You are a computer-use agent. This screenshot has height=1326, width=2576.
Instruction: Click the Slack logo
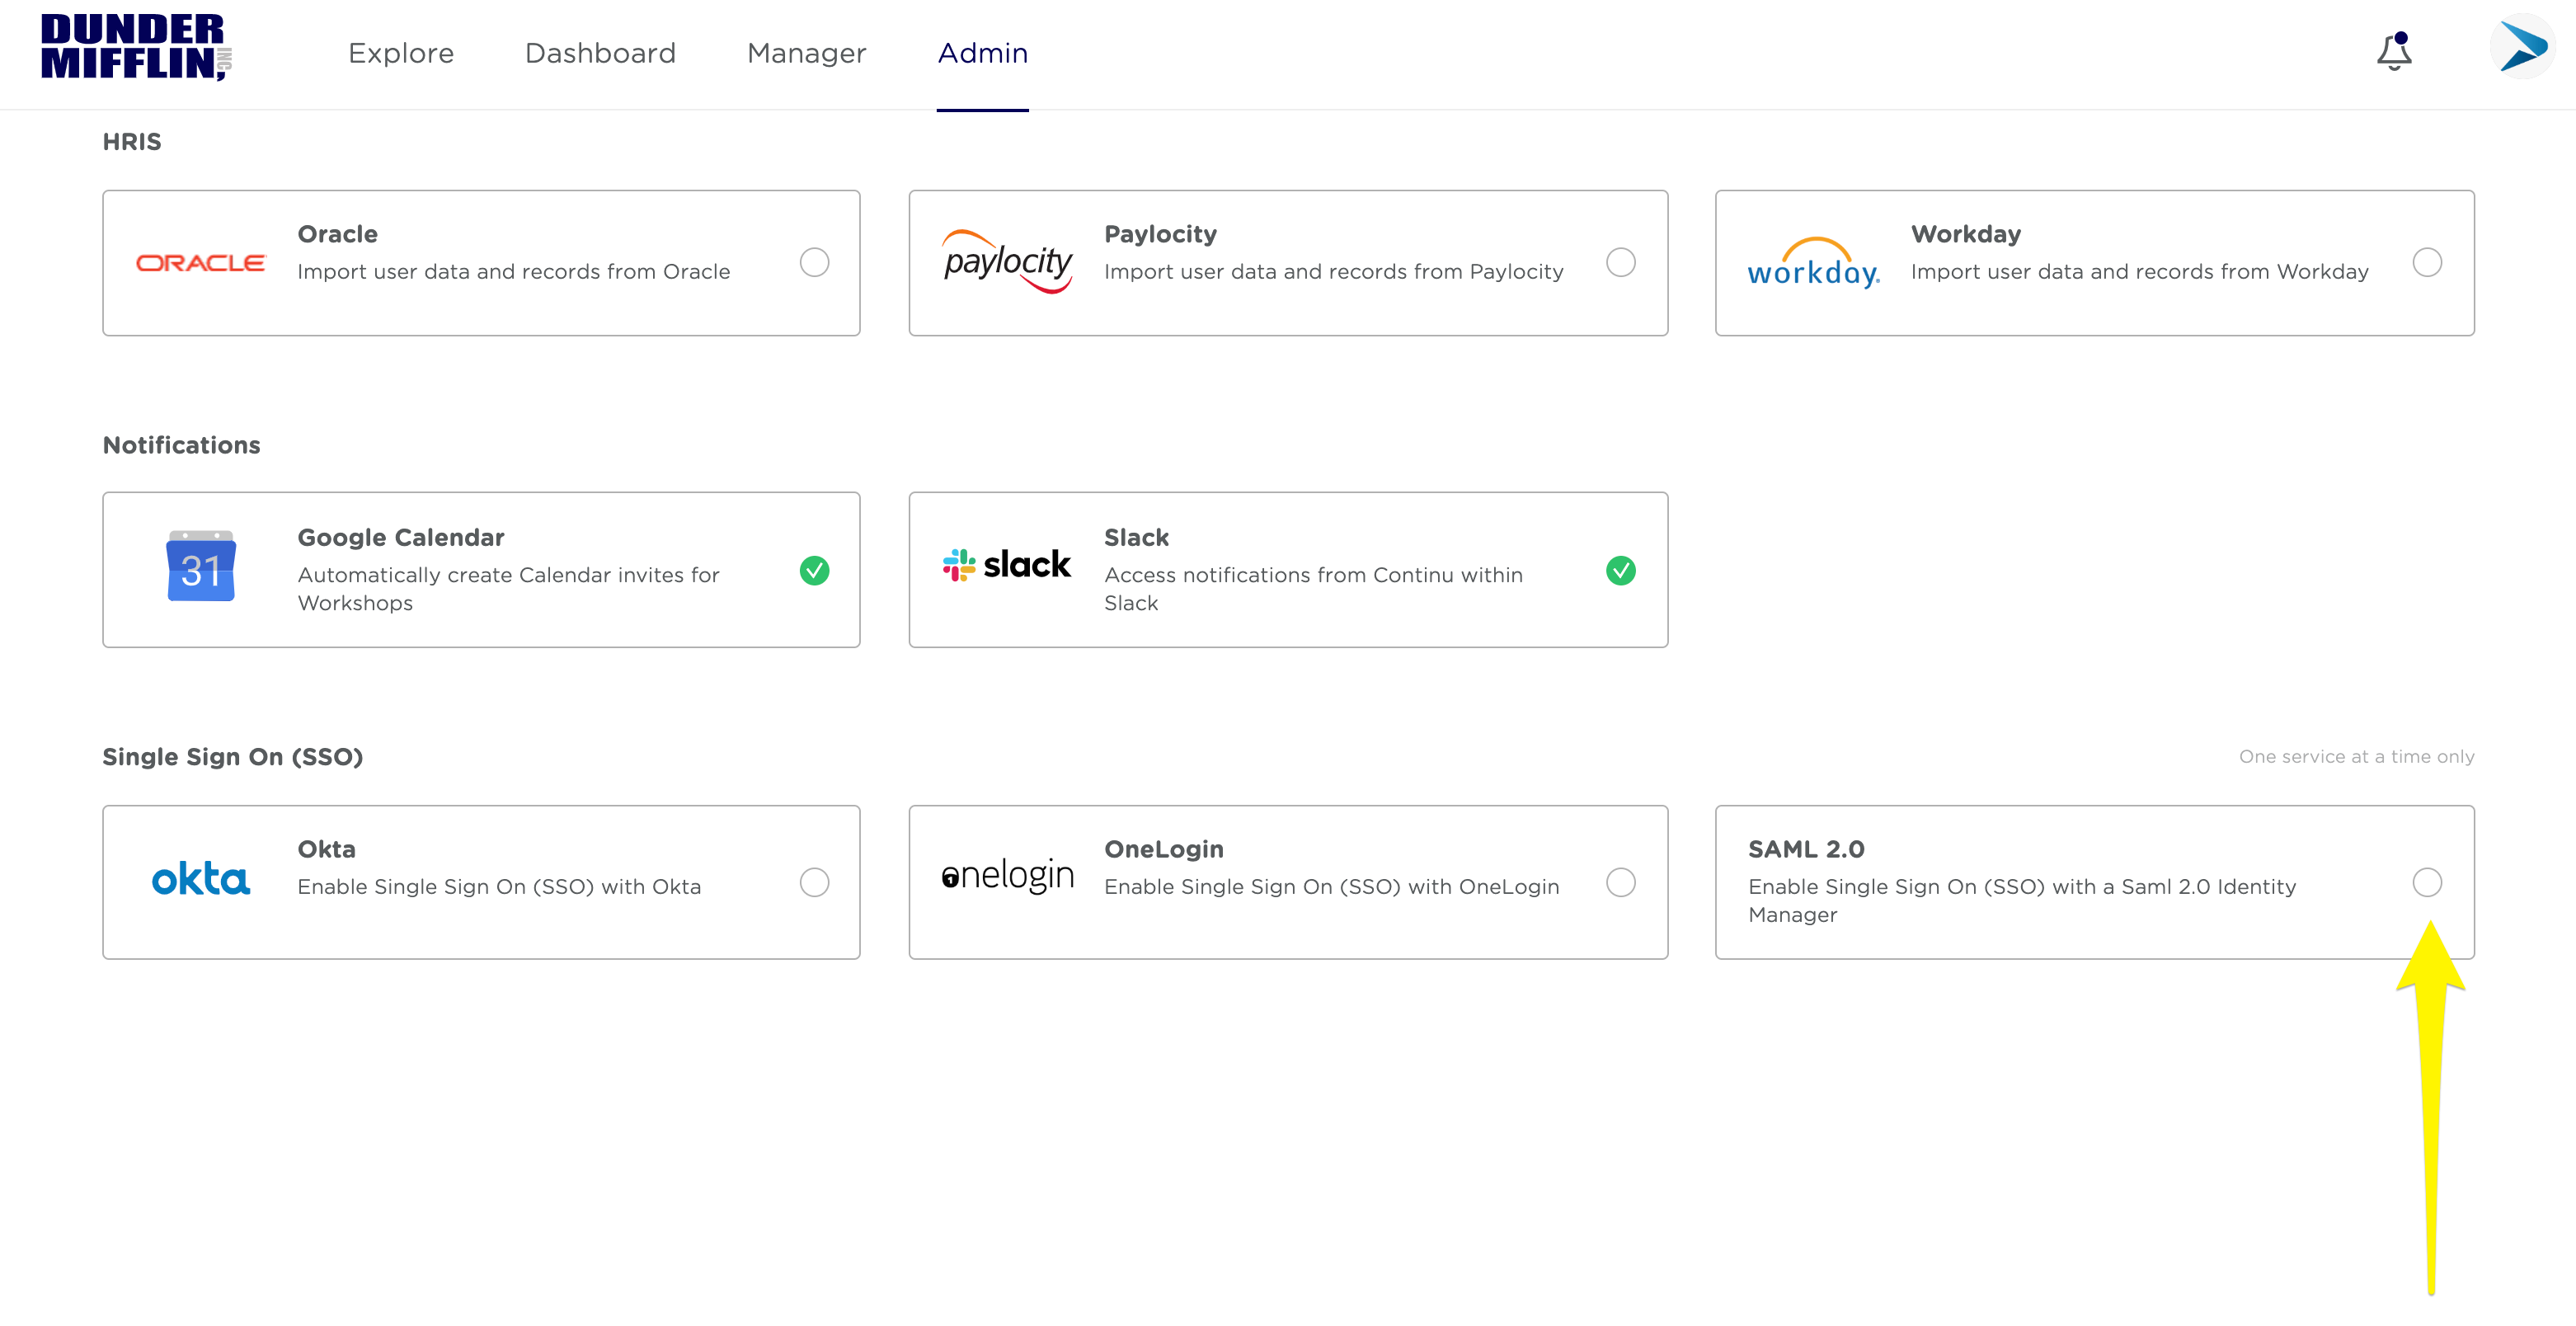pos(1006,565)
